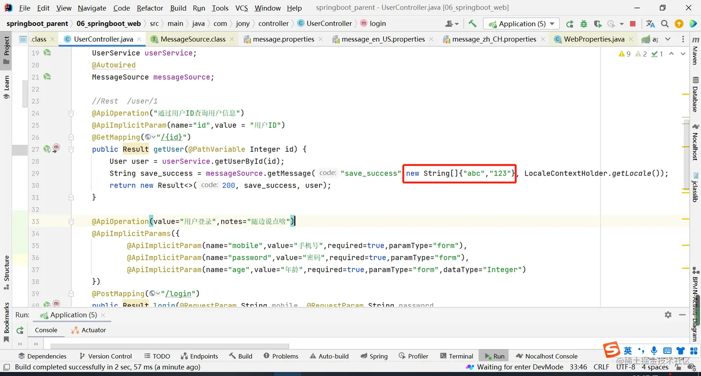Open the Project tool window
The height and width of the screenshot is (376, 701).
click(x=6, y=50)
